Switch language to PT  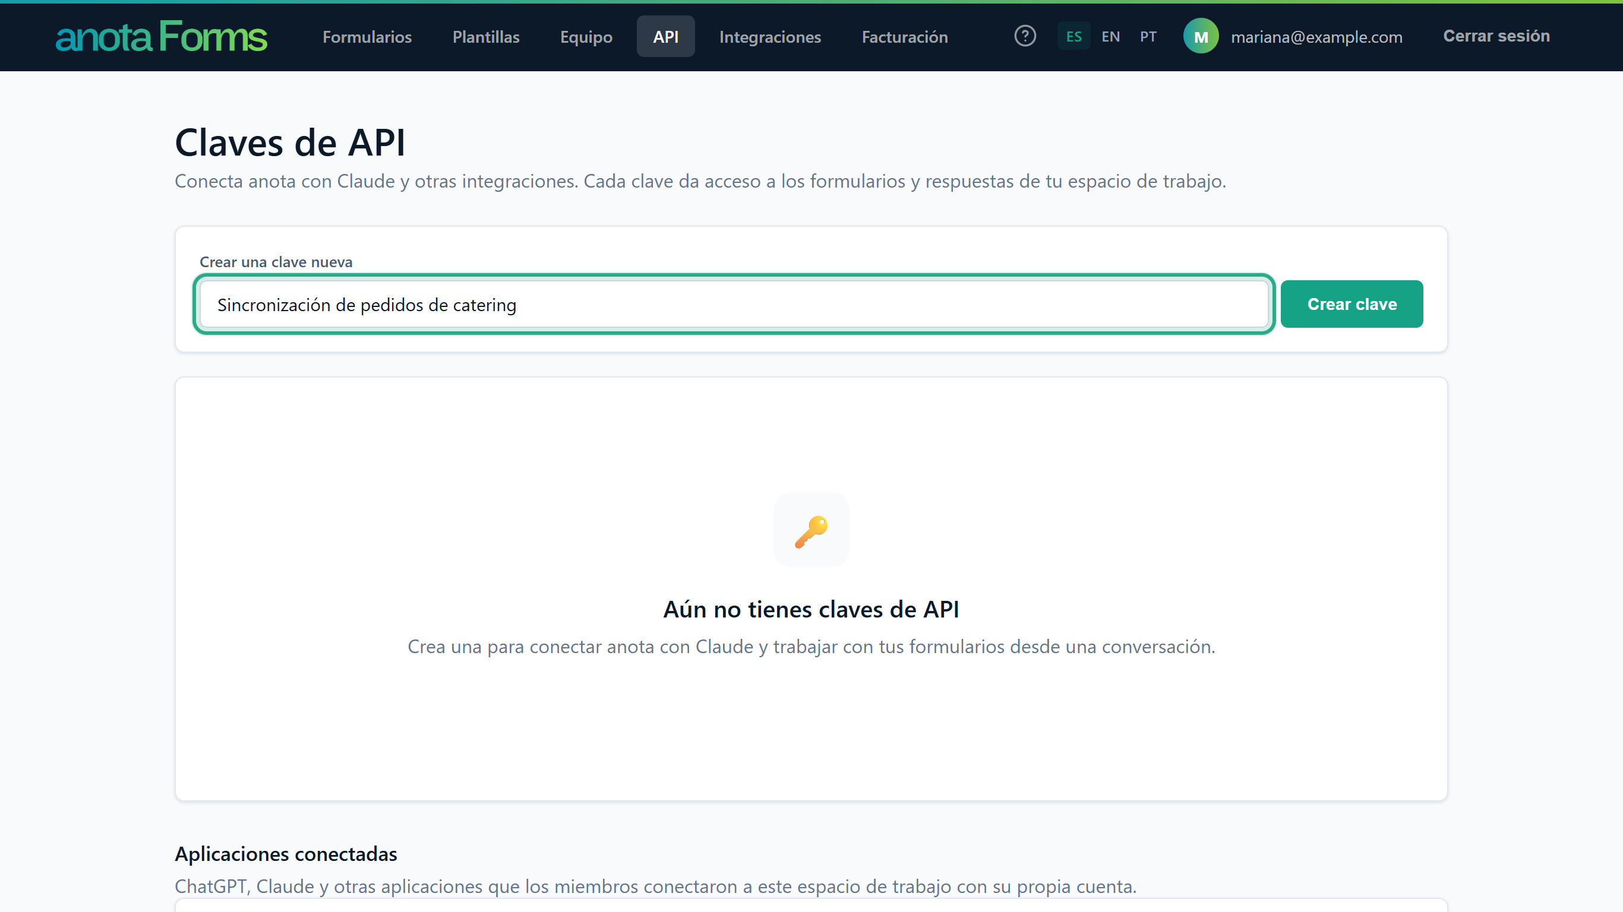tap(1148, 37)
